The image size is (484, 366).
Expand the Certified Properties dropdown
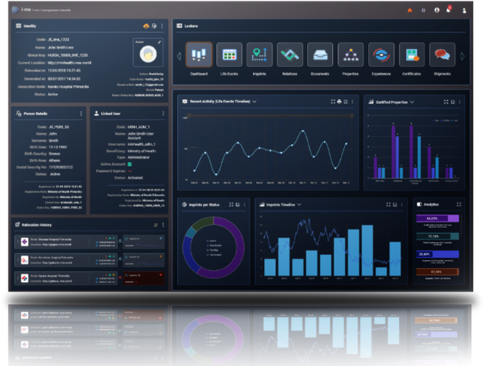(x=412, y=102)
